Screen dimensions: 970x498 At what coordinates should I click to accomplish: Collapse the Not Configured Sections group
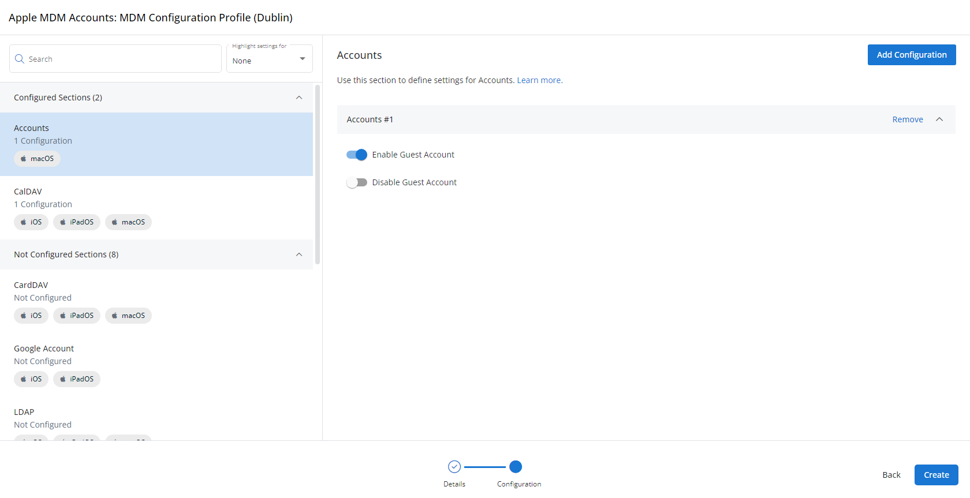click(299, 254)
